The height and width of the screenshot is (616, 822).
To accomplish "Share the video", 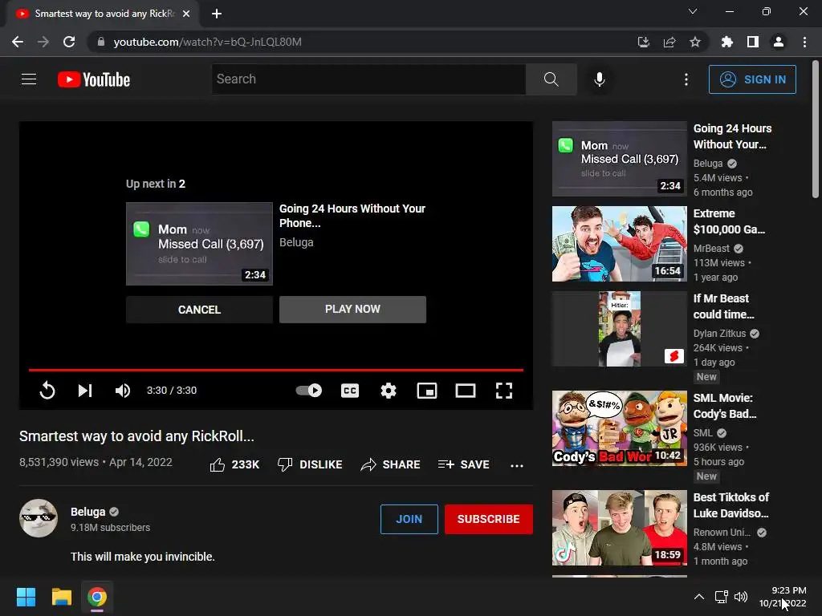I will pyautogui.click(x=391, y=464).
